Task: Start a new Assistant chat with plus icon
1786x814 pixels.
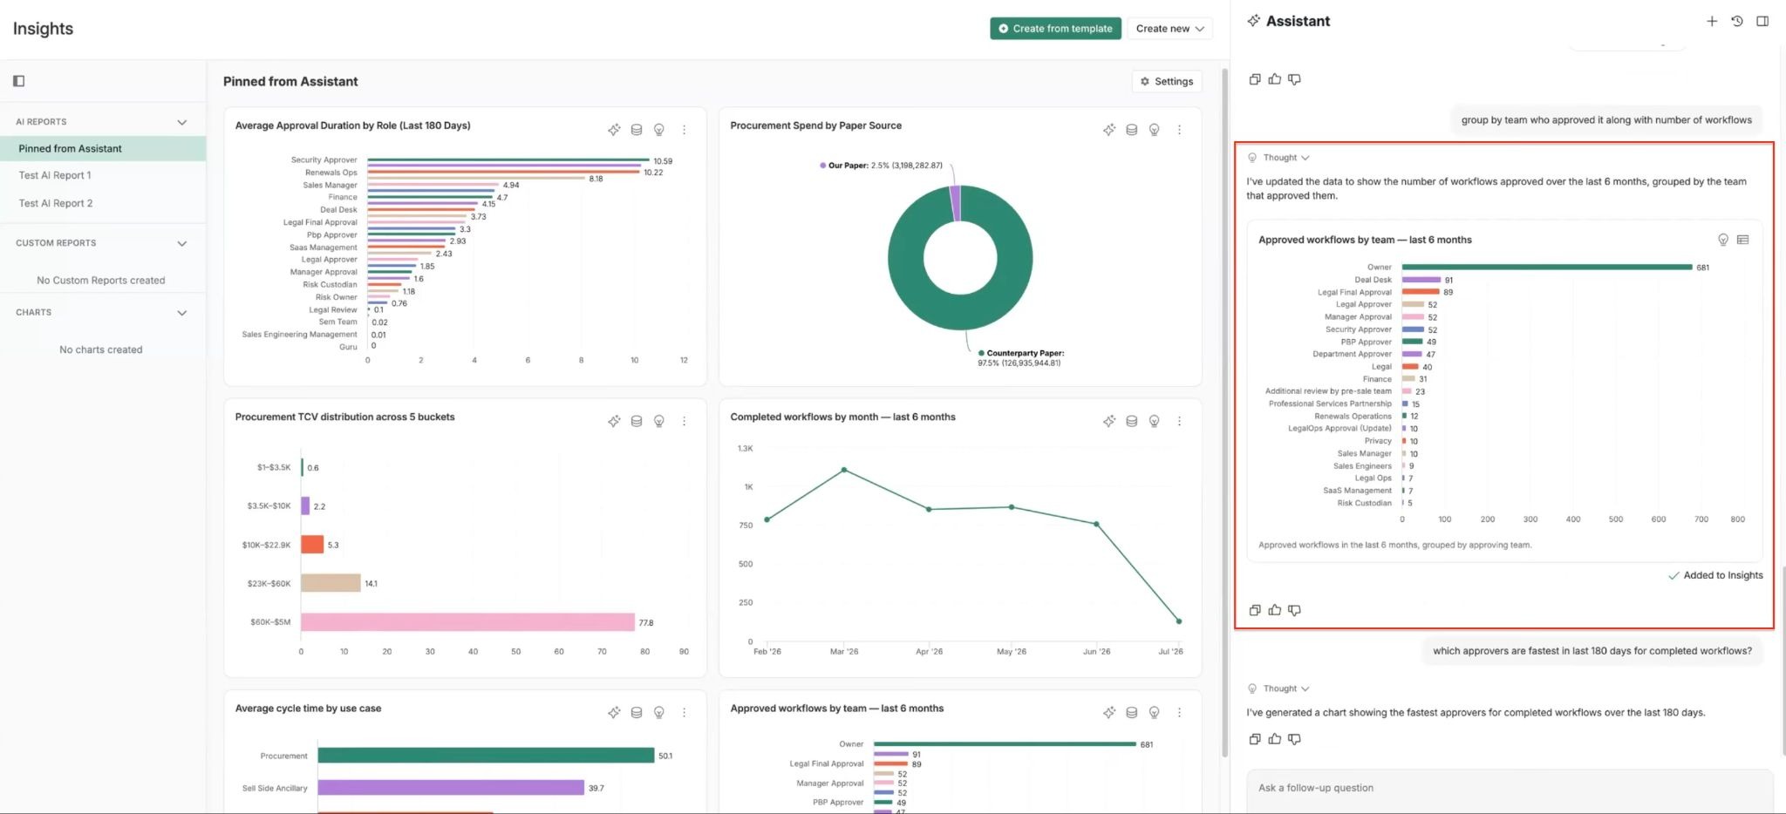Action: (x=1712, y=21)
